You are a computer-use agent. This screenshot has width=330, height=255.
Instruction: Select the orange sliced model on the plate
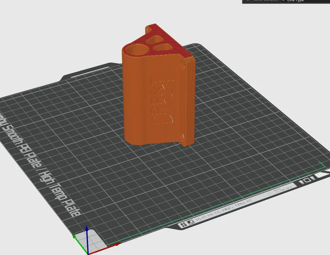(159, 85)
